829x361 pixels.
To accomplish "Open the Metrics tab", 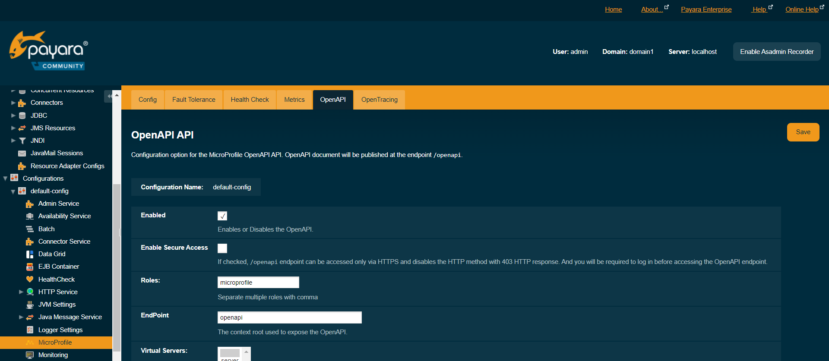I will point(294,100).
